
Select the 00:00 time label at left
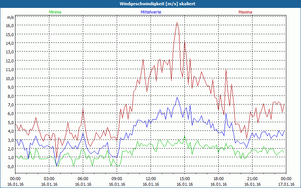tap(15, 179)
